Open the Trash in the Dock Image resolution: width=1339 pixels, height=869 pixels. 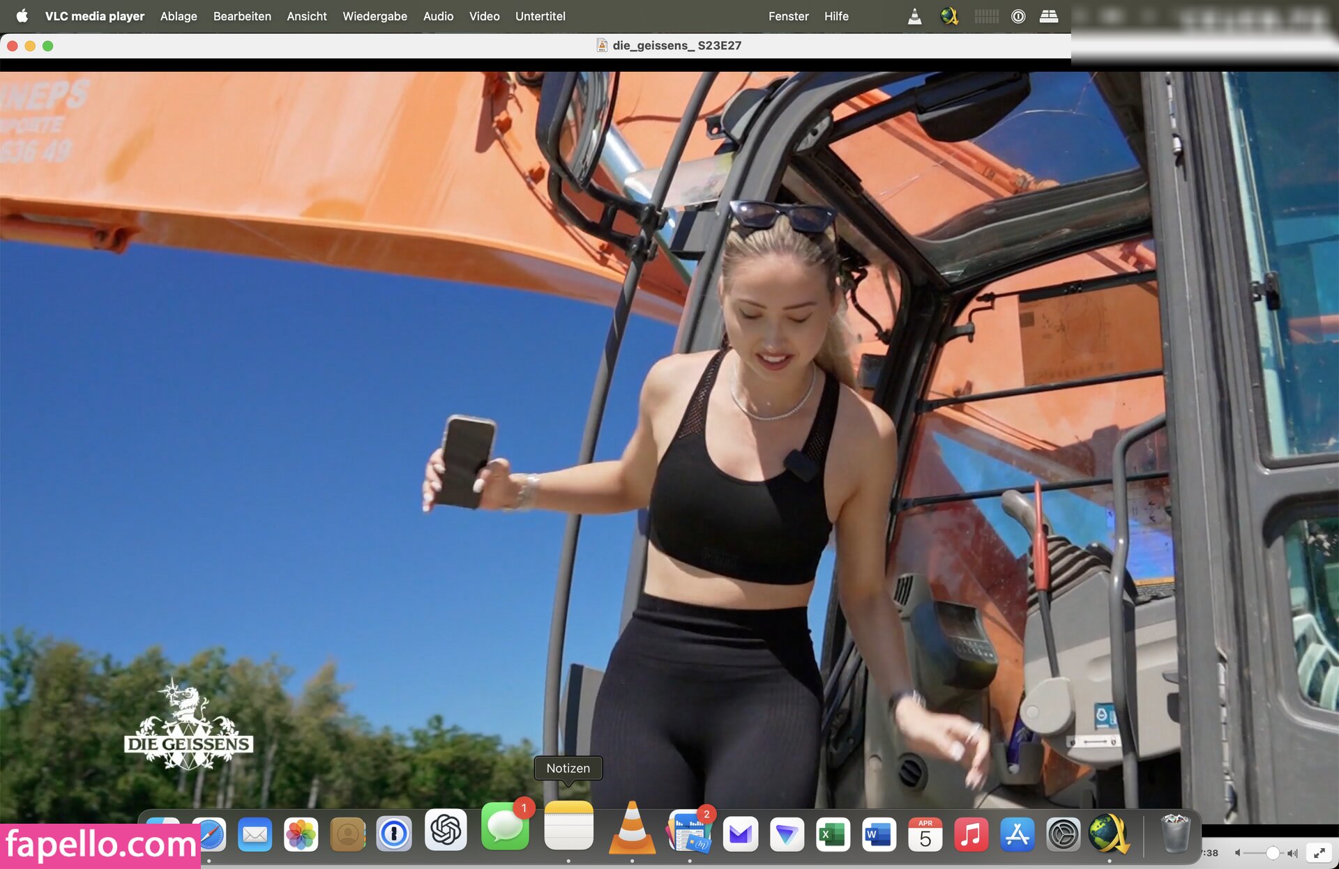tap(1175, 833)
